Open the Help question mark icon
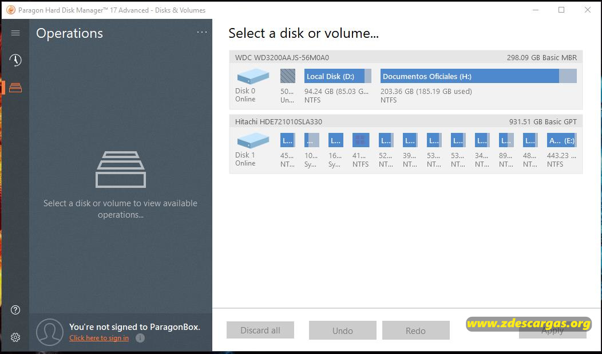 (x=15, y=310)
